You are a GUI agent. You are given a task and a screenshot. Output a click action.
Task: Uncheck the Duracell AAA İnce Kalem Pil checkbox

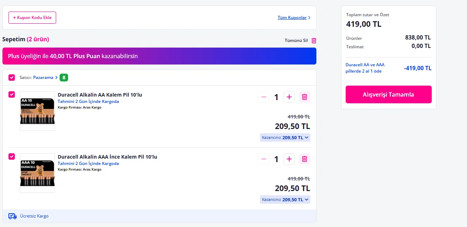point(12,157)
